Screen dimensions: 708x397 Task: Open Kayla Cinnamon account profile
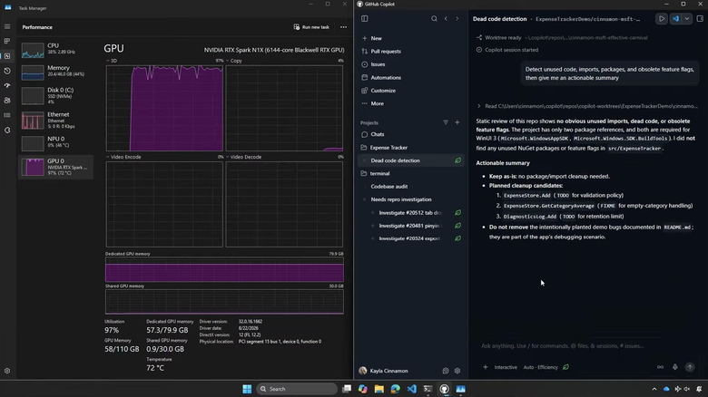383,371
